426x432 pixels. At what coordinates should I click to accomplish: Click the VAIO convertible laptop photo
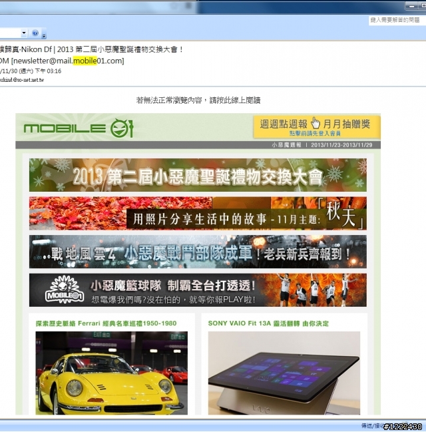284,373
